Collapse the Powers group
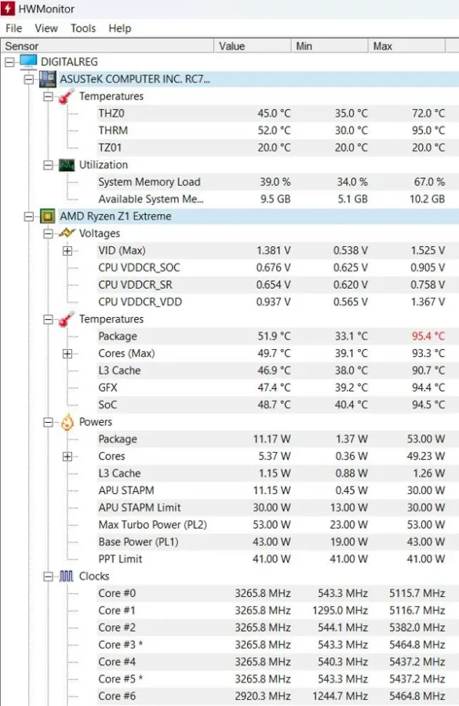The height and width of the screenshot is (706, 459). click(x=48, y=422)
